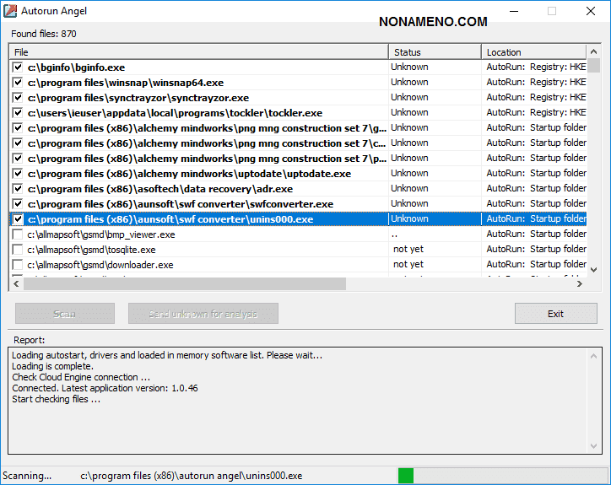The height and width of the screenshot is (485, 611).
Task: Check the tosqlite.exe checkbox
Action: (x=18, y=250)
